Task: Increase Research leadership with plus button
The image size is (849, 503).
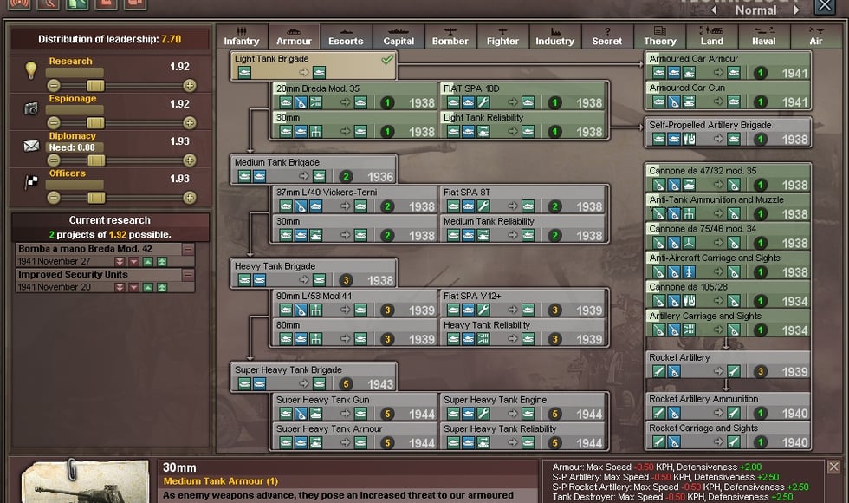Action: coord(189,85)
